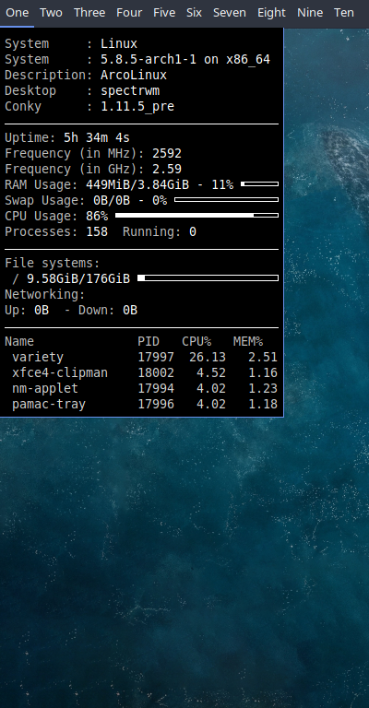This screenshot has height=708, width=369.
Task: Select the xfce4-clipman process row
Action: point(141,373)
